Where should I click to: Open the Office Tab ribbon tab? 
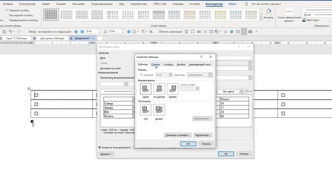[x=160, y=4]
